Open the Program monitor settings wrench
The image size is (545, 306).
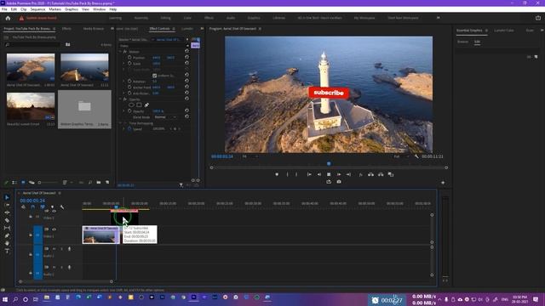coord(416,156)
